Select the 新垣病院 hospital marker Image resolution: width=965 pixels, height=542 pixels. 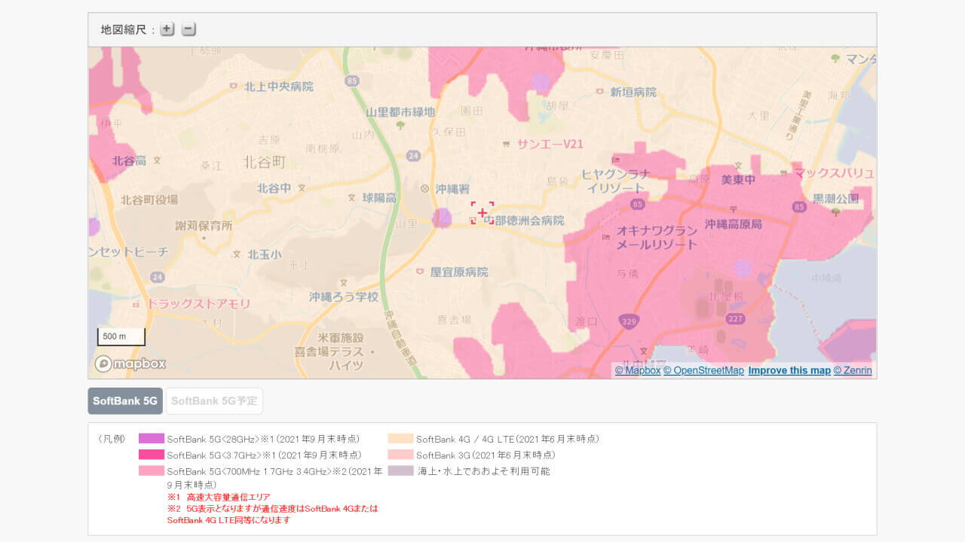(600, 92)
